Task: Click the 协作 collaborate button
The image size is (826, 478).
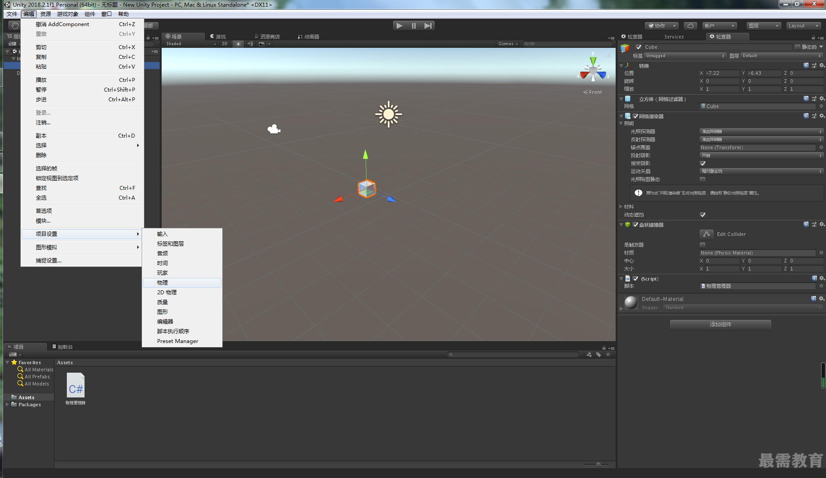Action: 661,26
